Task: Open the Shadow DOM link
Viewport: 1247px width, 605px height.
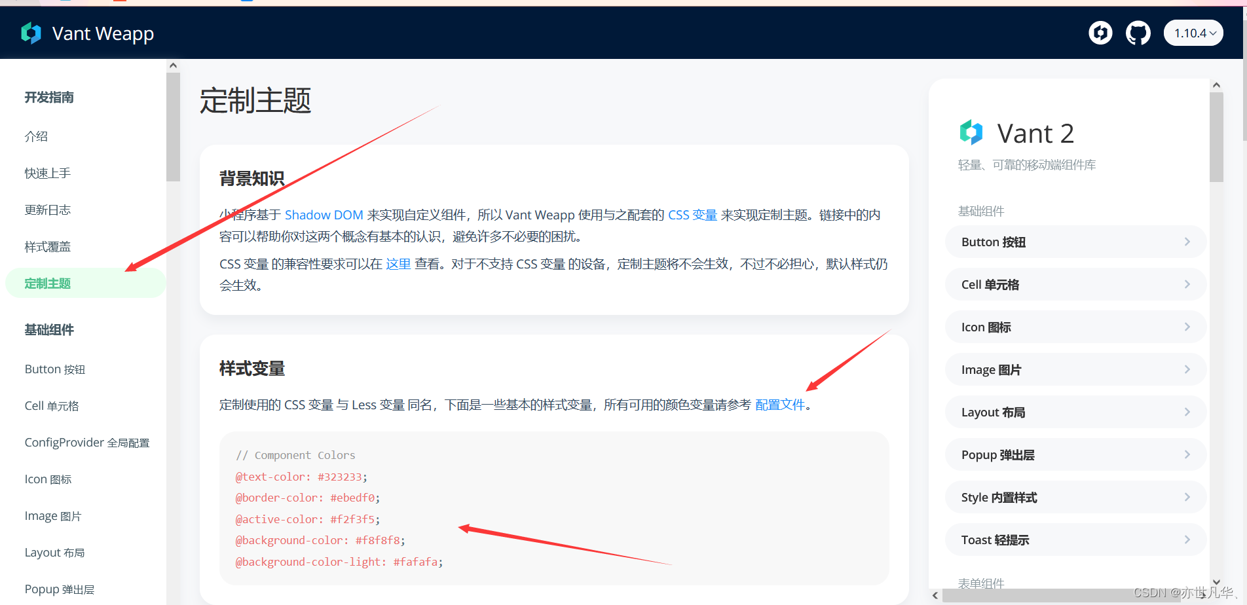Action: tap(324, 214)
